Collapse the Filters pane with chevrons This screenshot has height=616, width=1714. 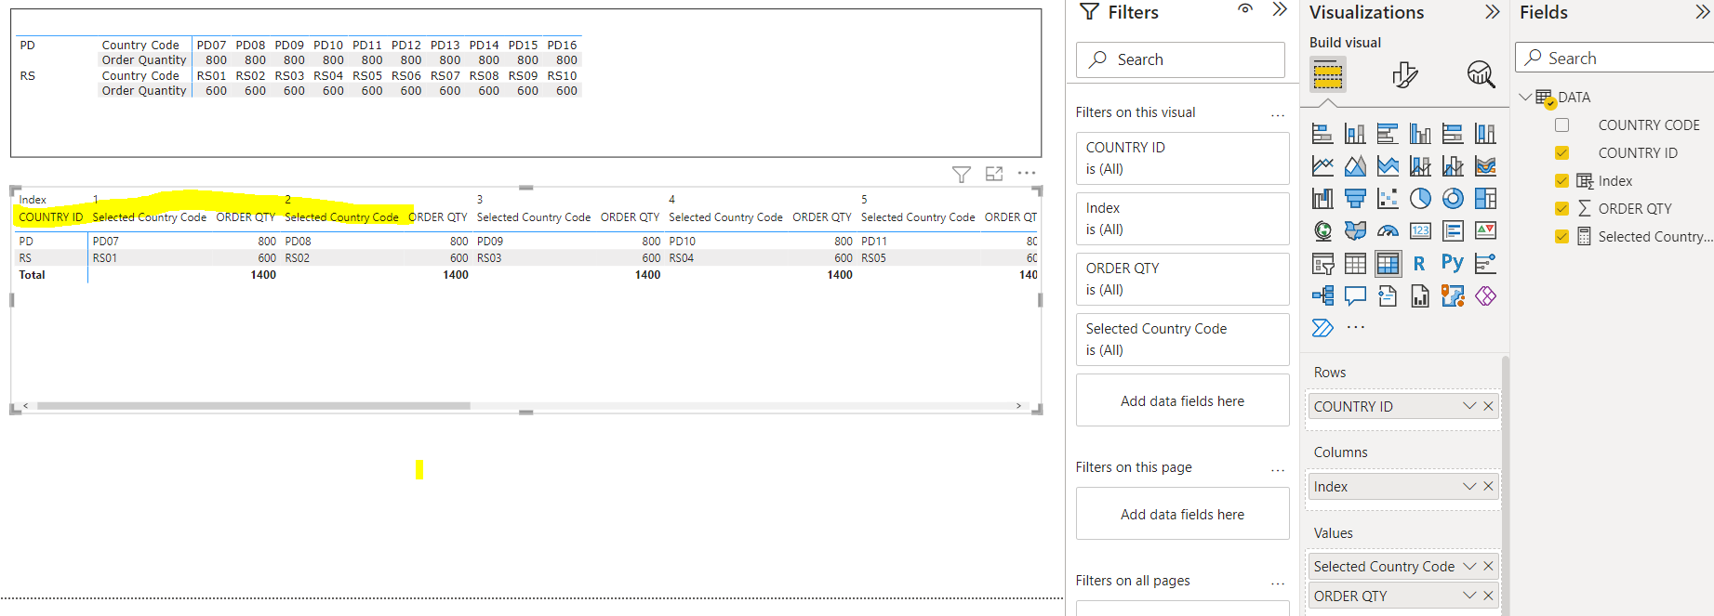[x=1281, y=10]
